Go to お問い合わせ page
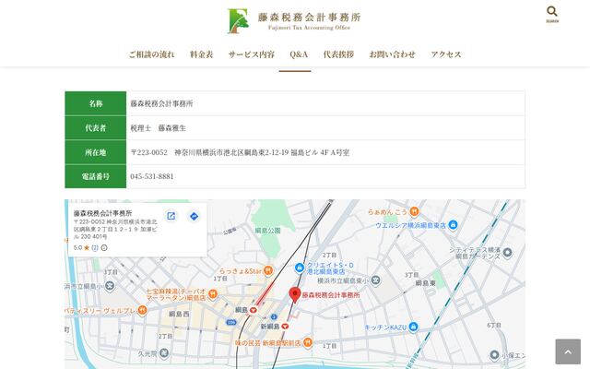The height and width of the screenshot is (369, 590). pyautogui.click(x=392, y=54)
